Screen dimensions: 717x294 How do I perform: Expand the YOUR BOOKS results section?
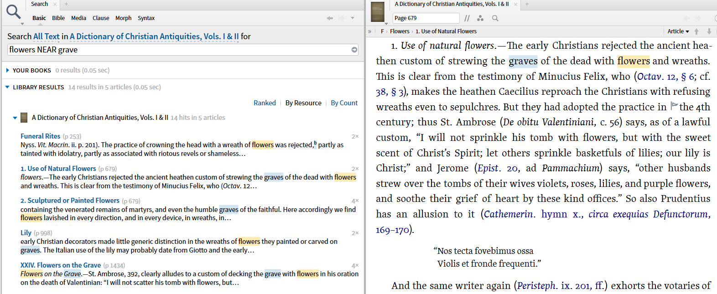coord(8,70)
